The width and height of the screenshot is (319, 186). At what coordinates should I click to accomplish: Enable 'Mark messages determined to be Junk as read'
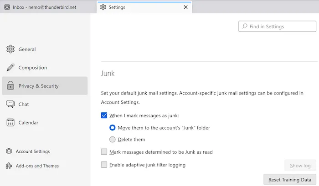(x=104, y=152)
